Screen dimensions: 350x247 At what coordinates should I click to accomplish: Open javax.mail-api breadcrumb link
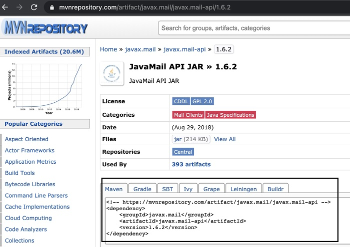pos(184,49)
